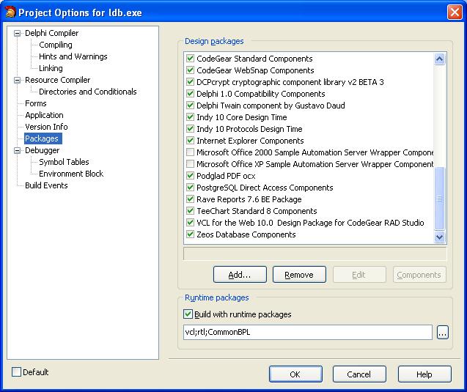This screenshot has height=392, width=467.
Task: Click the runtime packages text field
Action: [308, 332]
